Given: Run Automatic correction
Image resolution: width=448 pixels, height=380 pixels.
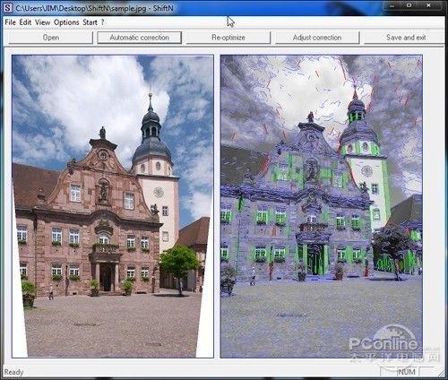Looking at the screenshot, I should (140, 38).
